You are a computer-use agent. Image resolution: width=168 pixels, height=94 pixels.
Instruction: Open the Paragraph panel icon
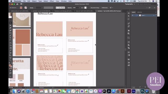129,16
